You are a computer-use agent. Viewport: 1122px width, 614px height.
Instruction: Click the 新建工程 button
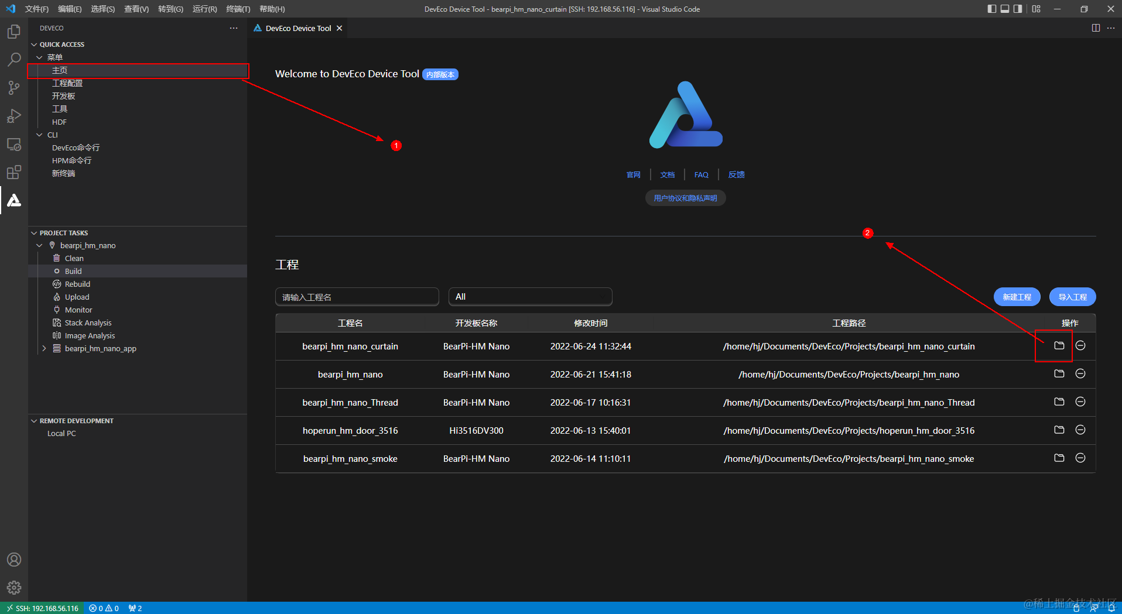pos(1017,297)
